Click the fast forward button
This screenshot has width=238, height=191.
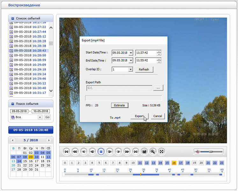pyautogui.click(x=127, y=152)
